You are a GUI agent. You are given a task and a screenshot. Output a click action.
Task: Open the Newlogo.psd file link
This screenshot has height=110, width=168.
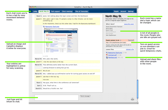tap(113, 57)
